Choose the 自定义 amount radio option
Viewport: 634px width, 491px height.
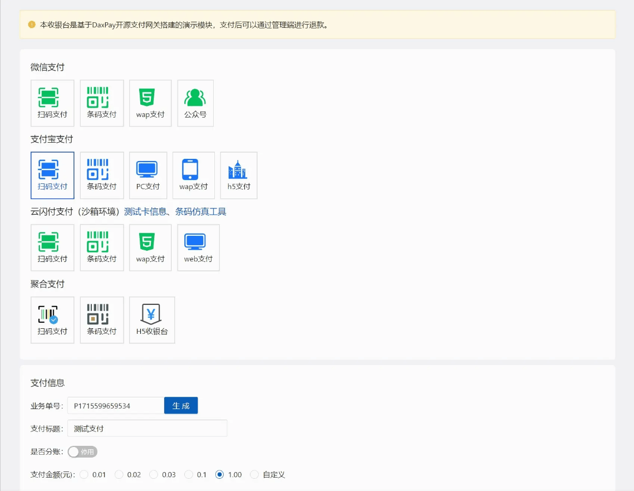coord(254,475)
